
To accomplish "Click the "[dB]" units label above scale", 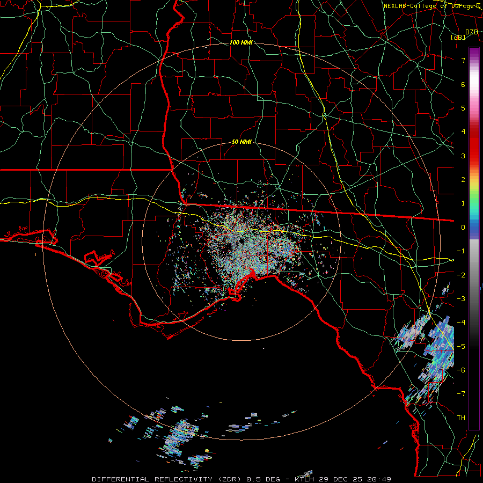I will coord(458,37).
